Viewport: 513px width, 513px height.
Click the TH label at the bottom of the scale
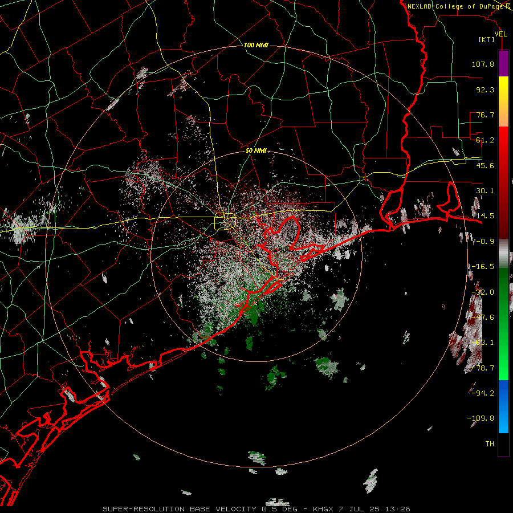pos(490,444)
